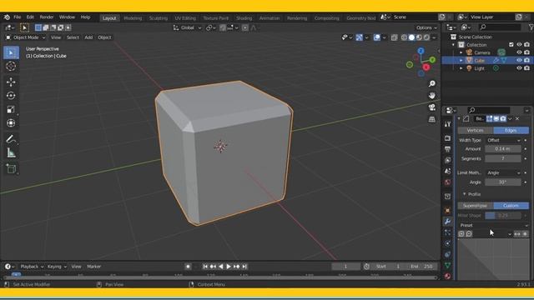Click the Miter Shape slider
This screenshot has height=300, width=534.
(502, 215)
